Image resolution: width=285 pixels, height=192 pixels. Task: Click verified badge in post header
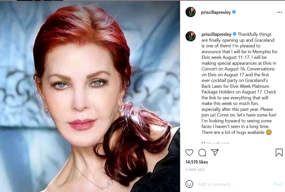(x=234, y=12)
